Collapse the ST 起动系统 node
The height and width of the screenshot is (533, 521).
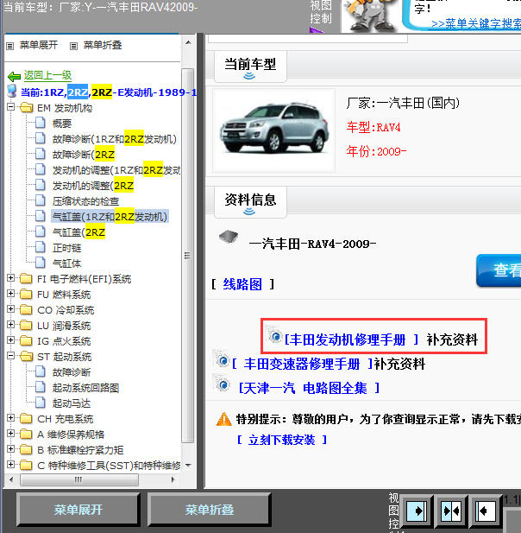point(11,356)
